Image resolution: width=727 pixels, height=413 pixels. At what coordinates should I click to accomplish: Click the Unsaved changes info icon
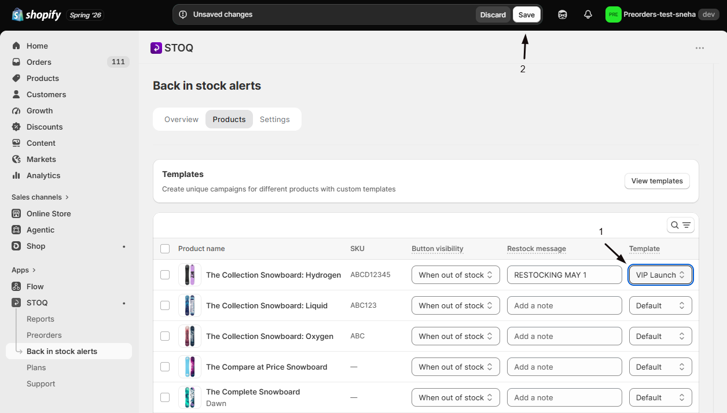coord(183,14)
